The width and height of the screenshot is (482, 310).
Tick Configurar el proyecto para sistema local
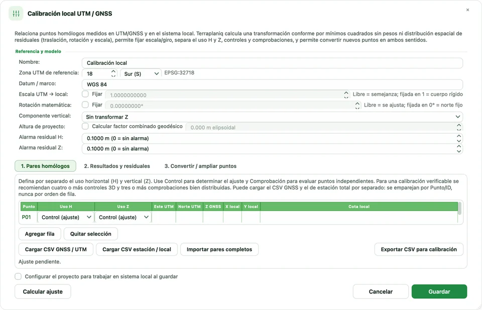18,276
